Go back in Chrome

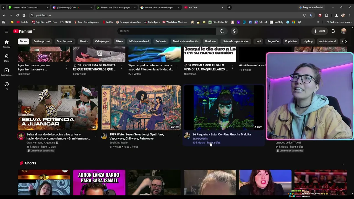4,15
